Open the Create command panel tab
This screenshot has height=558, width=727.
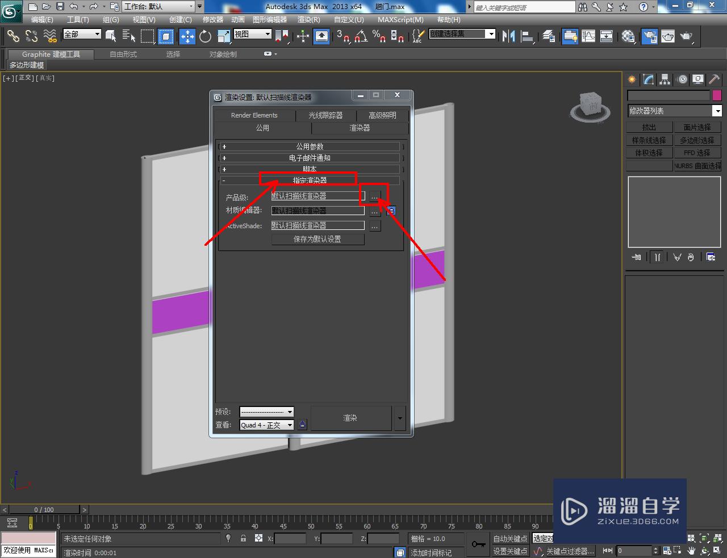[x=632, y=79]
